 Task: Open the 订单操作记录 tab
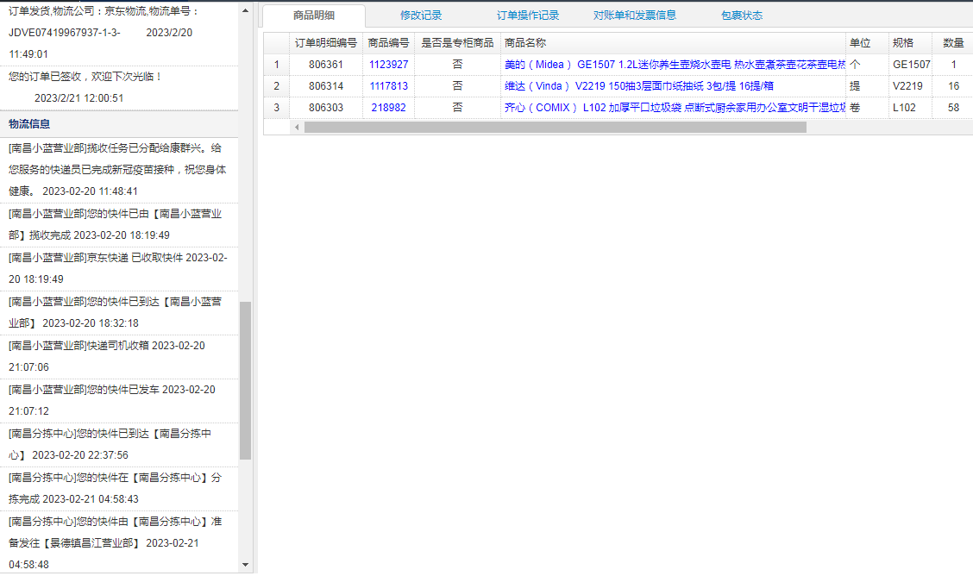pyautogui.click(x=527, y=16)
